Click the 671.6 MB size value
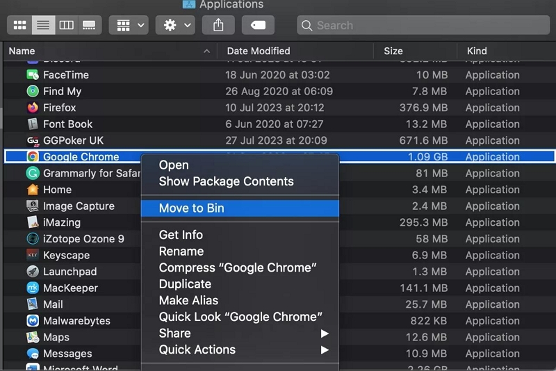 423,140
